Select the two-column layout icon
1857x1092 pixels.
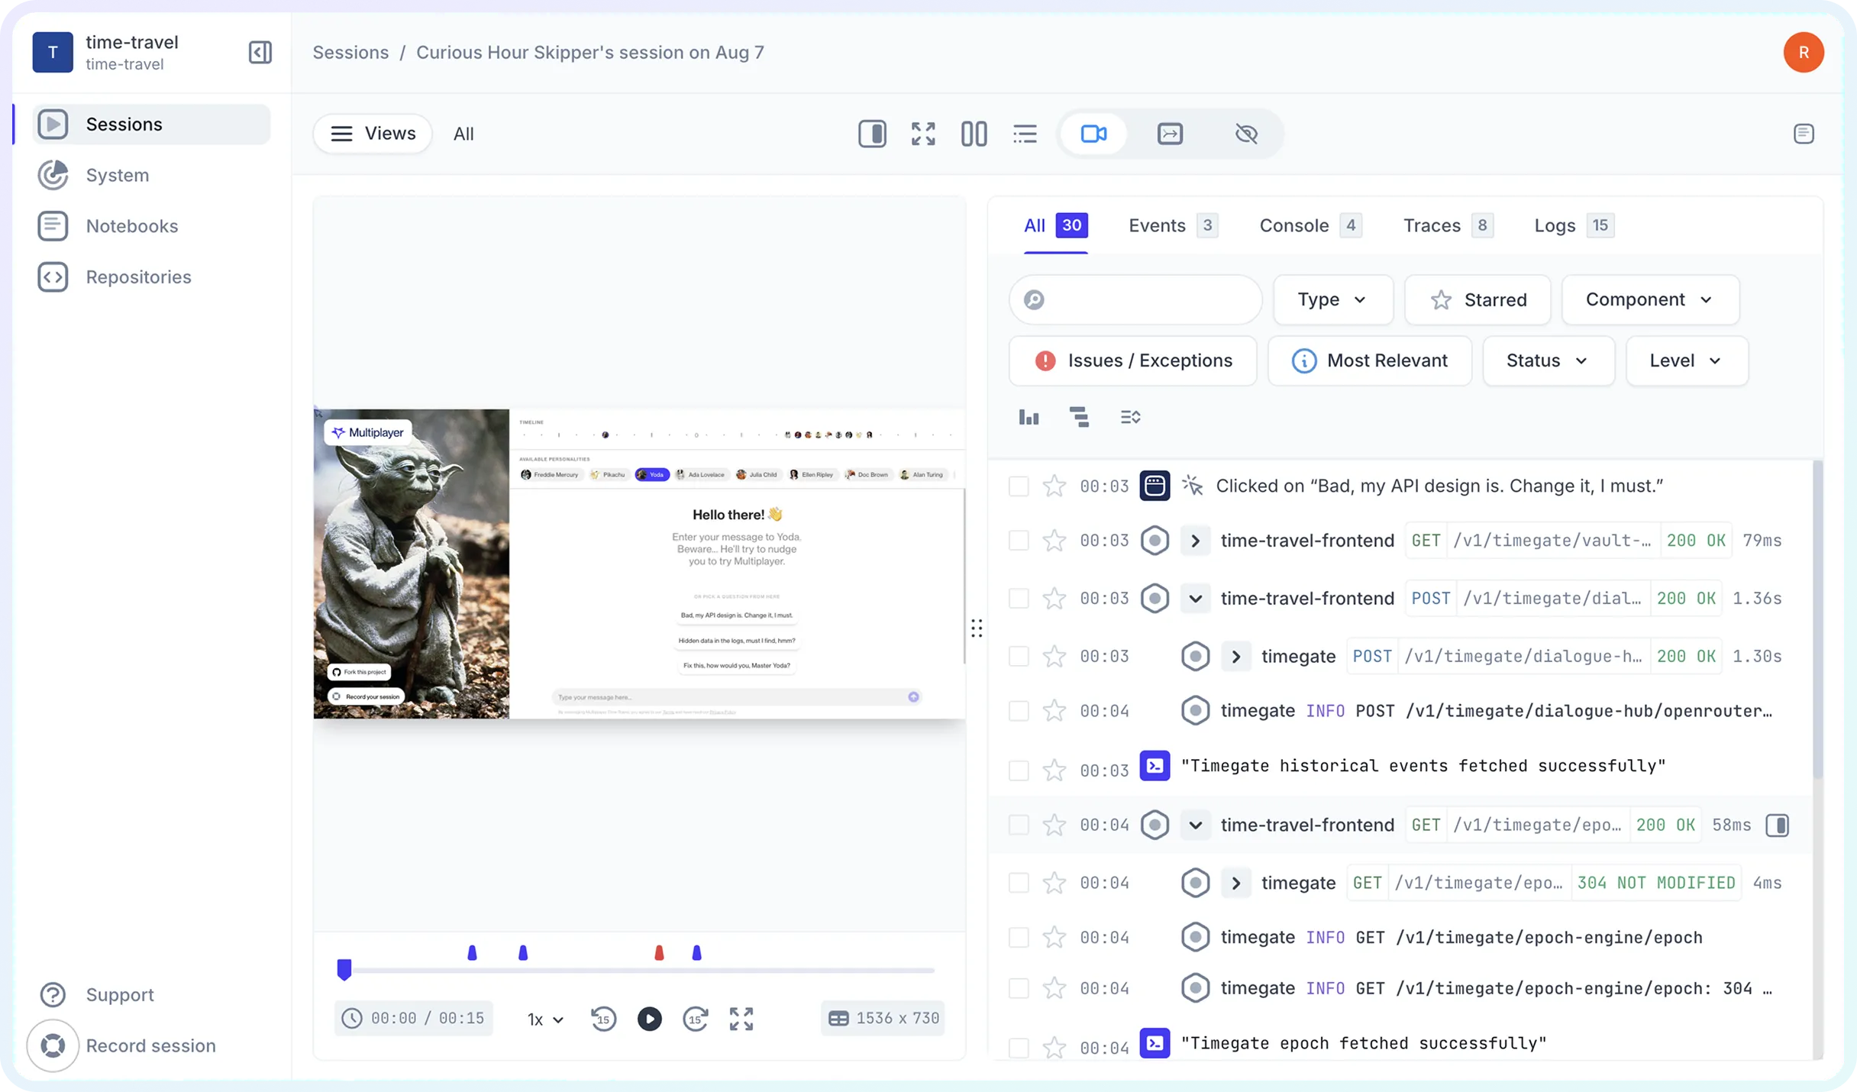(974, 134)
